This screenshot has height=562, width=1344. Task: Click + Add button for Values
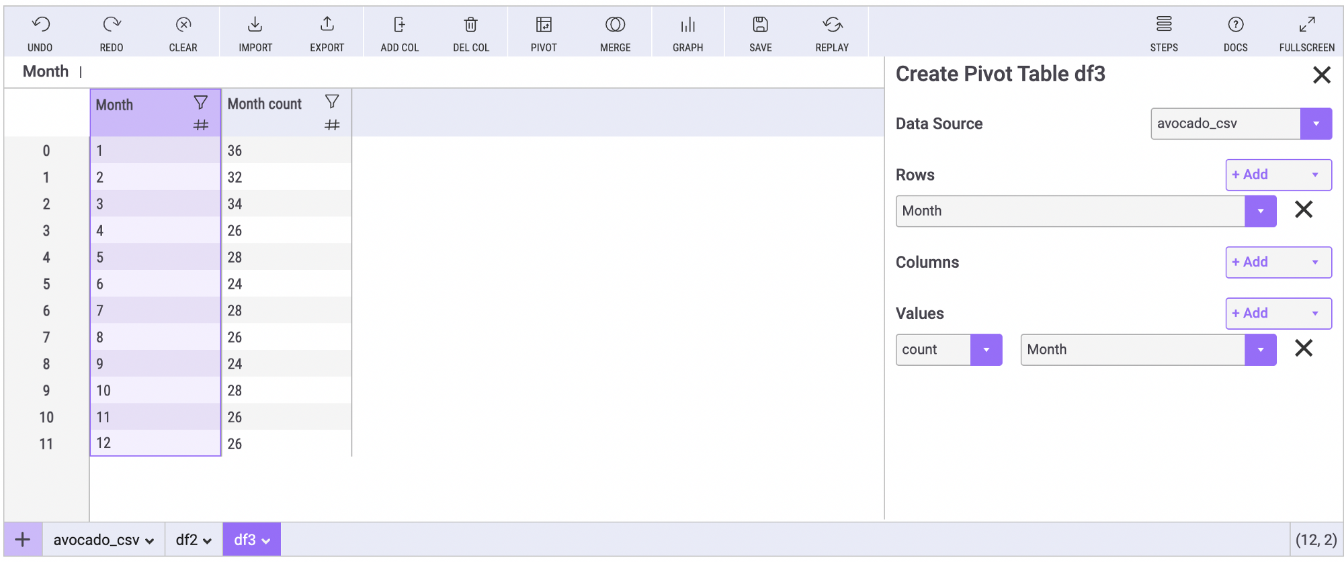[x=1277, y=314]
